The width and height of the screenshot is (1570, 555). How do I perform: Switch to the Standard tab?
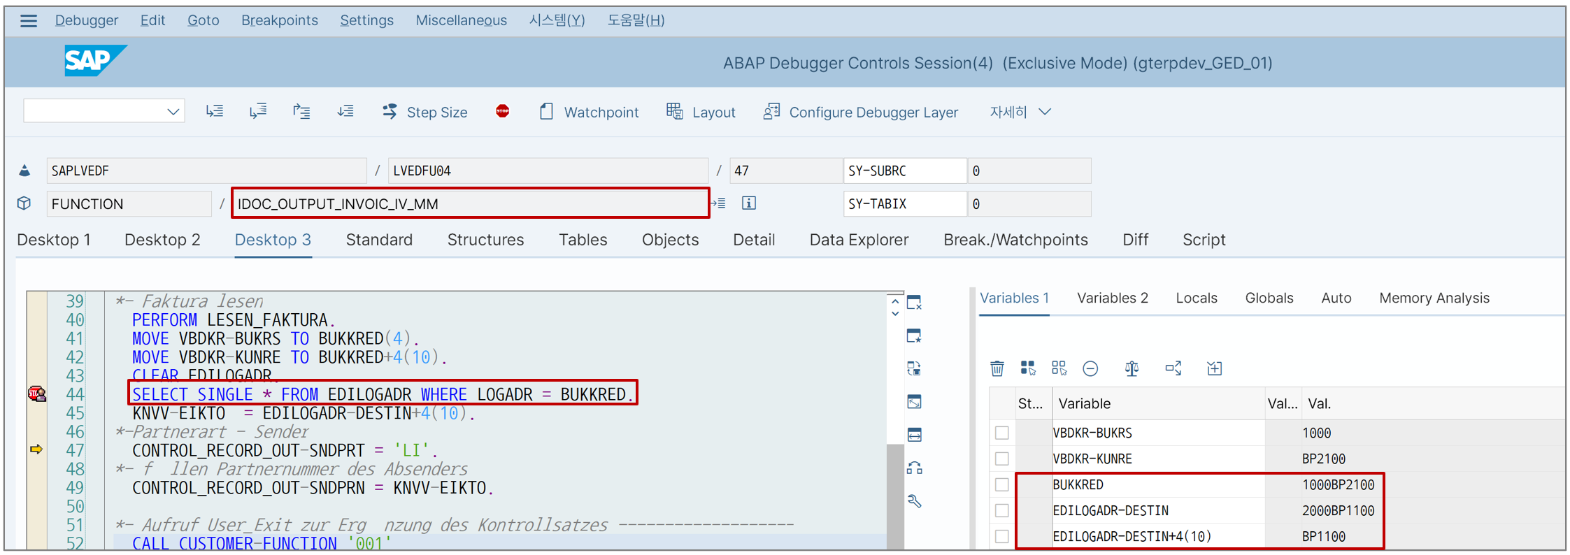[x=379, y=240]
